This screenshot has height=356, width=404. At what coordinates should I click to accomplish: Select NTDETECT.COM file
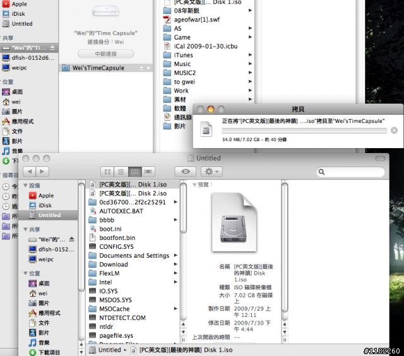[x=122, y=318]
